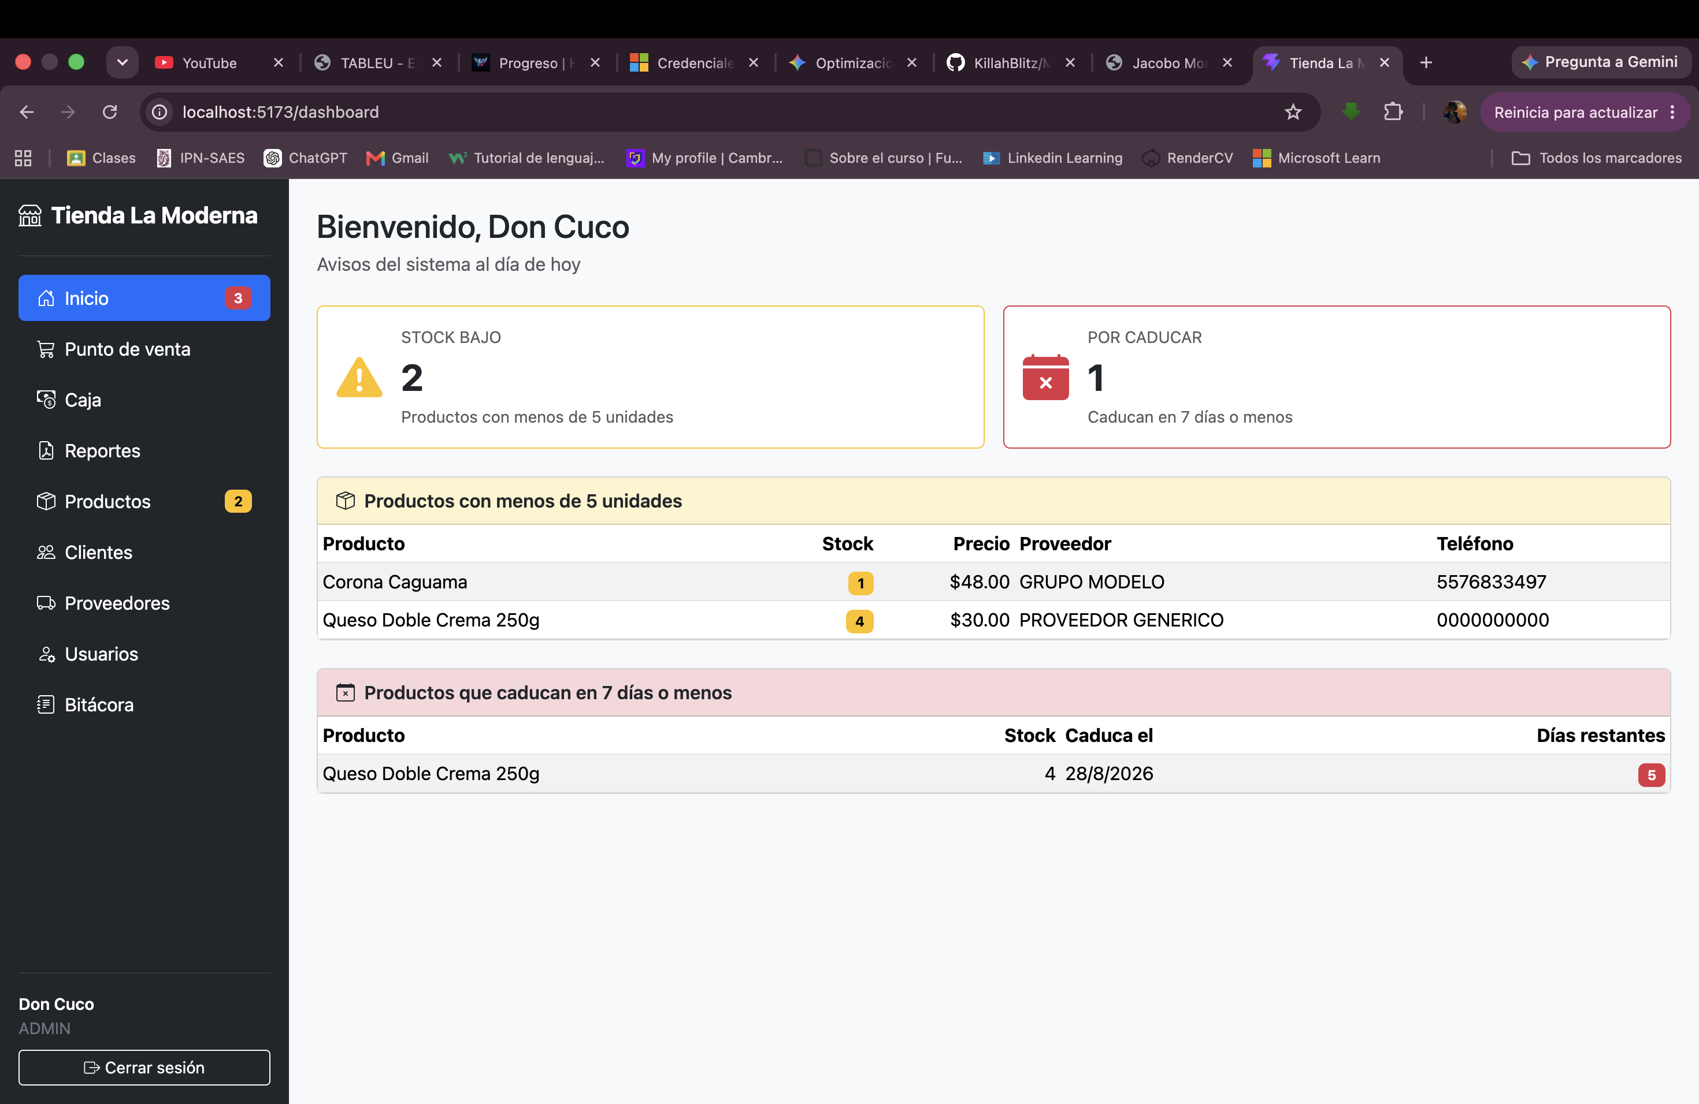The height and width of the screenshot is (1104, 1699).
Task: Reload the page
Action: (110, 112)
